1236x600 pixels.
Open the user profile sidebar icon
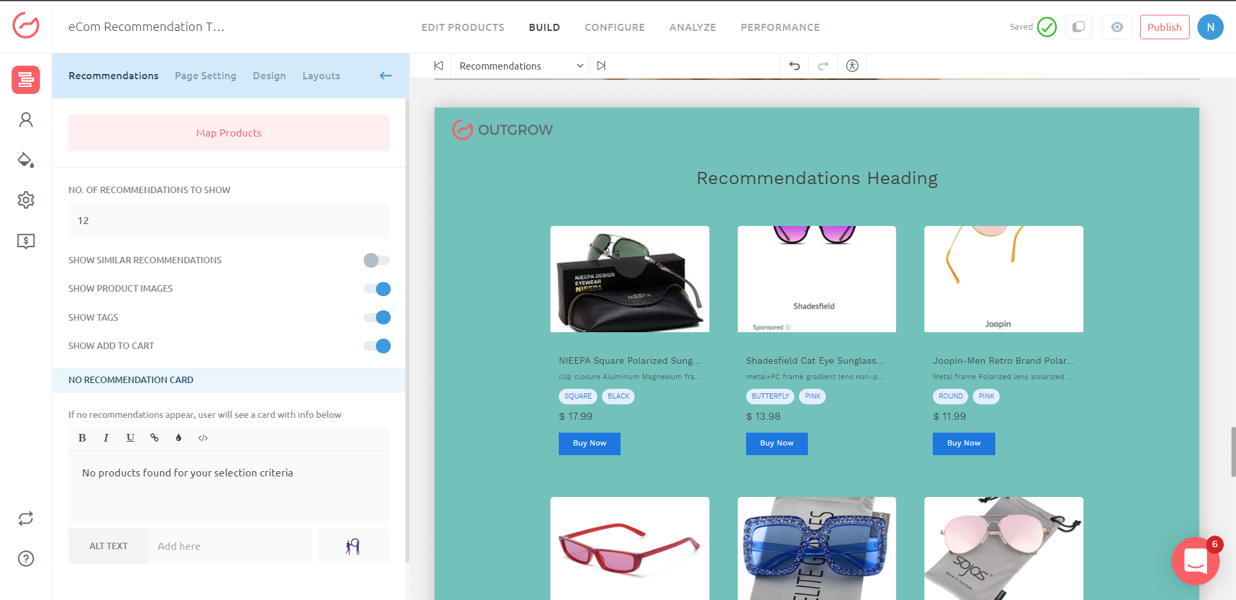tap(26, 120)
